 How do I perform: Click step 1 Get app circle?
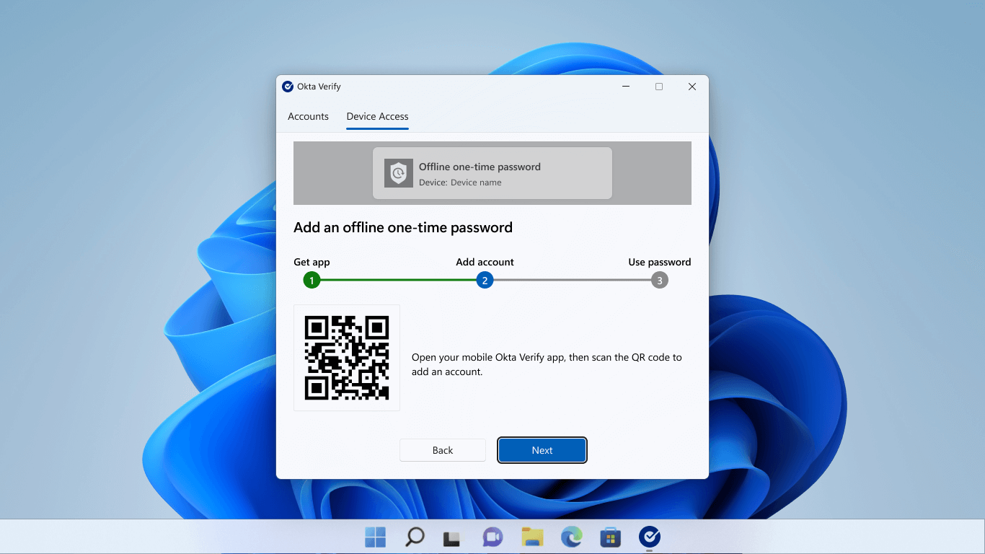pos(312,281)
